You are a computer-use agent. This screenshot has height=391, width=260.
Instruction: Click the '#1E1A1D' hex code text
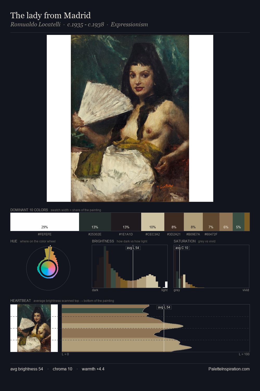126,234
